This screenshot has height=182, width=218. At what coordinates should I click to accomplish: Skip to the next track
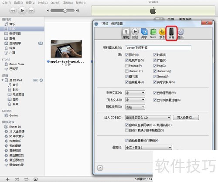pyautogui.click(x=31, y=10)
